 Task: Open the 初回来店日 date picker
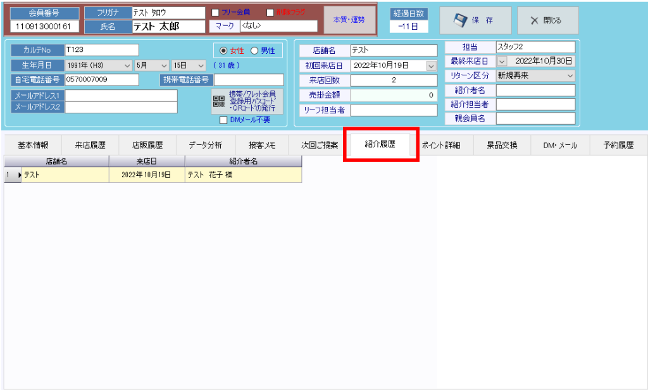click(x=432, y=65)
